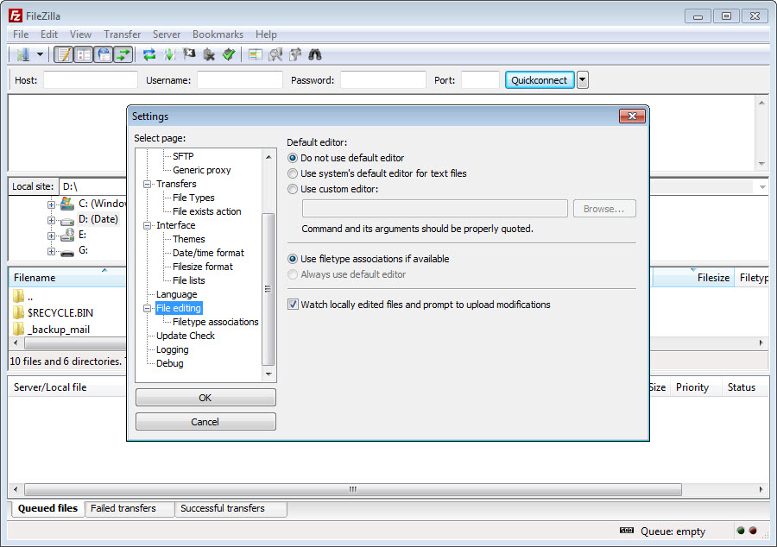Click the reconnect green checkmark icon
This screenshot has height=547, width=777.
point(229,54)
